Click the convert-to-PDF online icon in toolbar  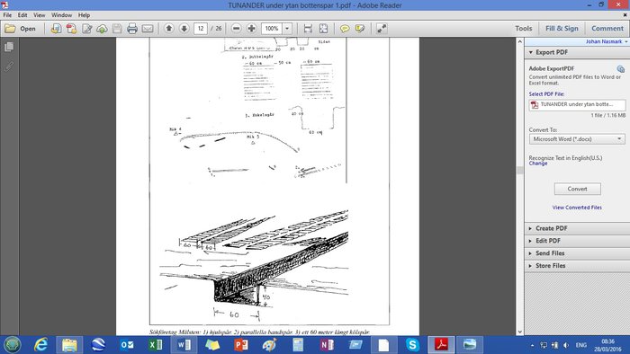[56, 29]
